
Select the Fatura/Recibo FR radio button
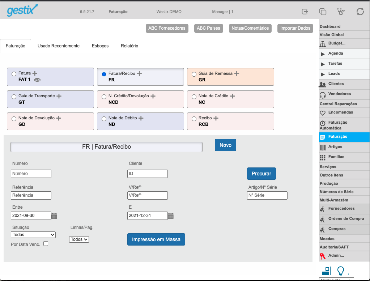(x=104, y=74)
